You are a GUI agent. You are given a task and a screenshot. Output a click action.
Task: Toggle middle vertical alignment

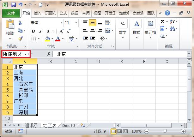coord(93,23)
